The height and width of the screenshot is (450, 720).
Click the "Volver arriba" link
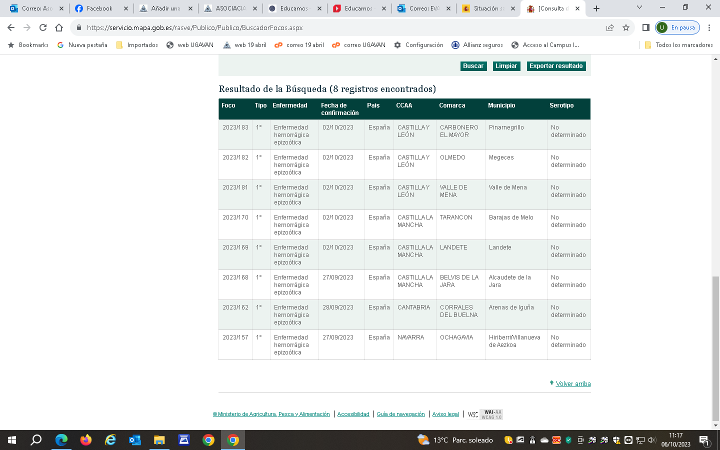pyautogui.click(x=572, y=383)
